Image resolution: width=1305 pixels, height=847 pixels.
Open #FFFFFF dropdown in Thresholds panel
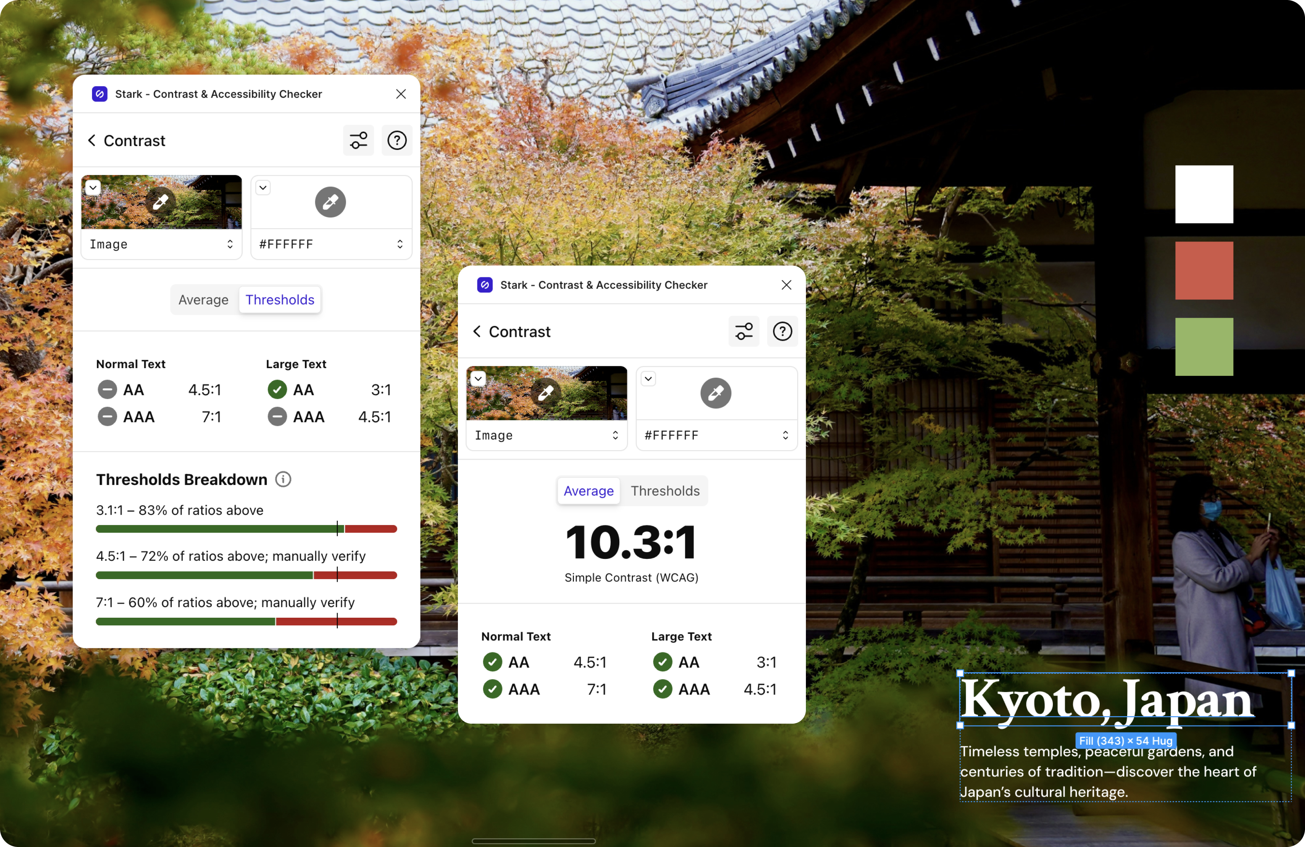331,244
